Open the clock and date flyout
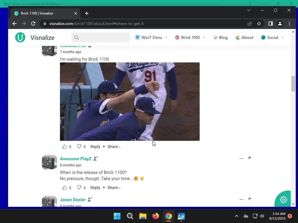This screenshot has width=298, height=223. tap(277, 216)
